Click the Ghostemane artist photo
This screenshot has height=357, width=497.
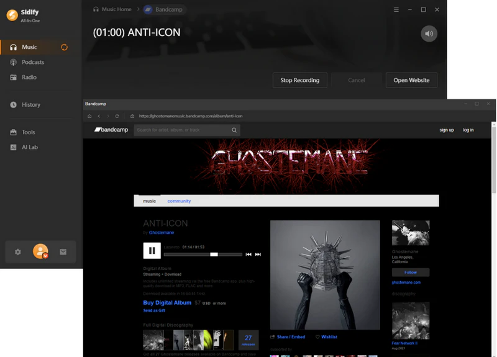click(x=411, y=233)
